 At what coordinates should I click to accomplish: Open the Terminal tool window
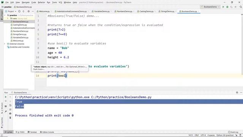coord(32,132)
